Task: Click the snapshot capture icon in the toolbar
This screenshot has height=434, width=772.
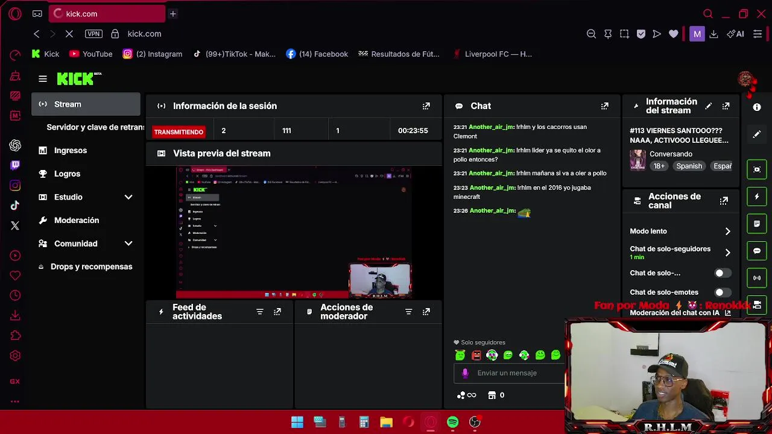Action: pyautogui.click(x=625, y=34)
